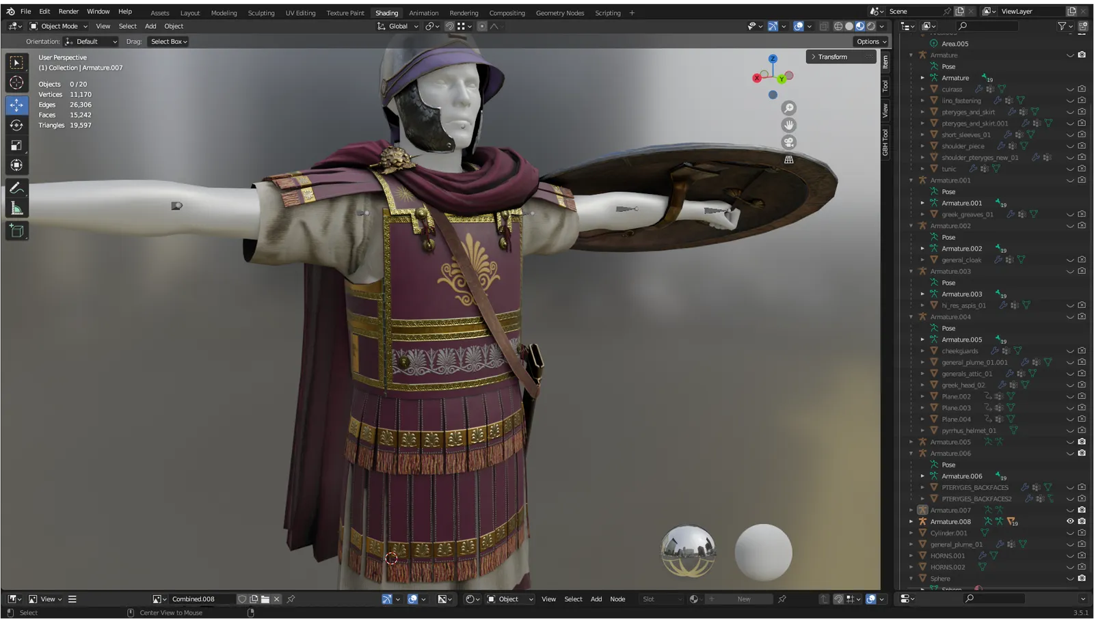Screen dimensions: 1094x619
Task: Open the Drag Select Box dropdown
Action: point(168,42)
